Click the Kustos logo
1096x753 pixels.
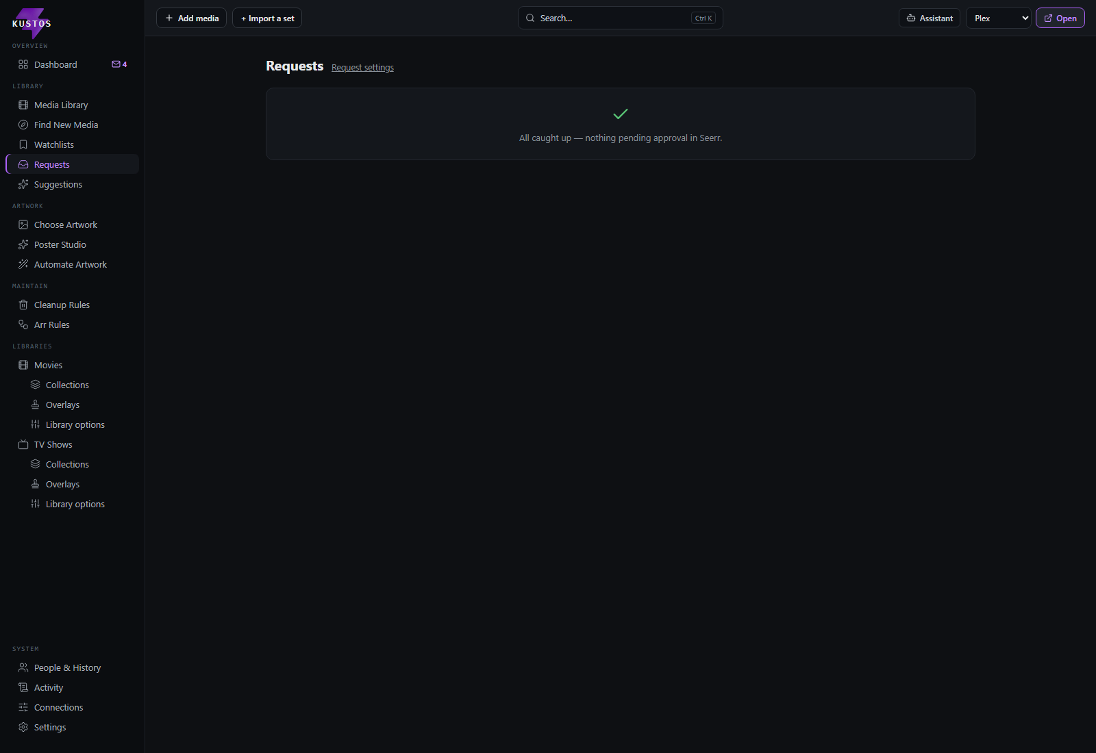click(32, 23)
